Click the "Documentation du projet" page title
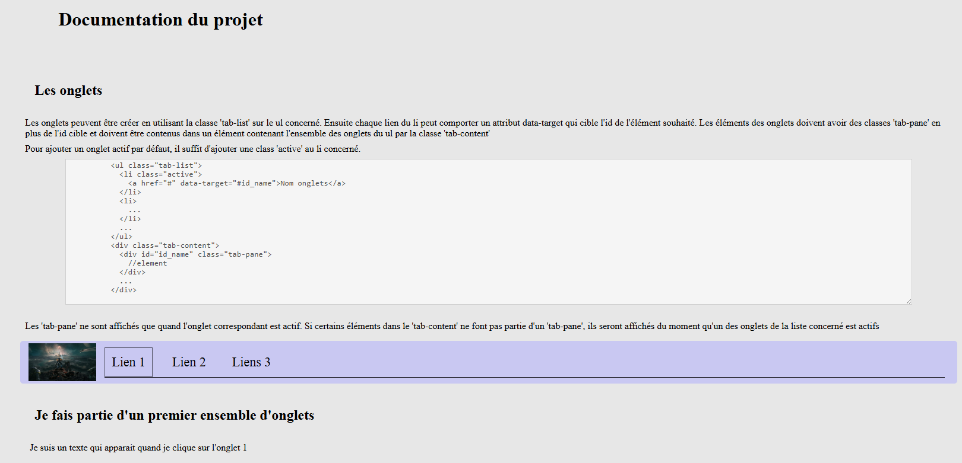This screenshot has width=962, height=463. [160, 20]
